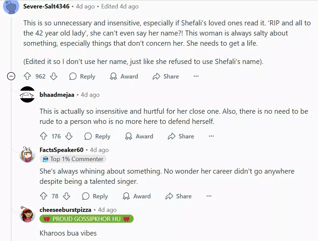Downvote bhaadmejaa's comment
318x241 pixels.
click(69, 136)
